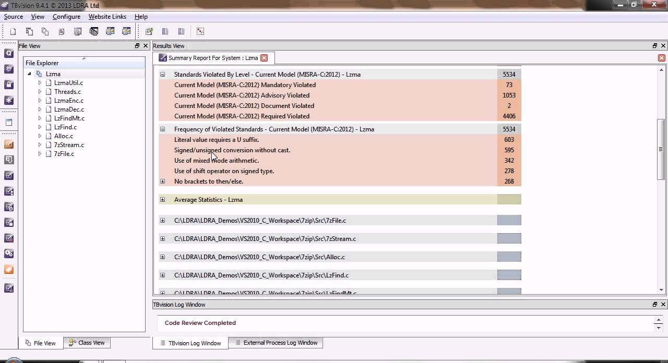Click the purple asterisk sidebar icon
This screenshot has width=668, height=363.
9,100
